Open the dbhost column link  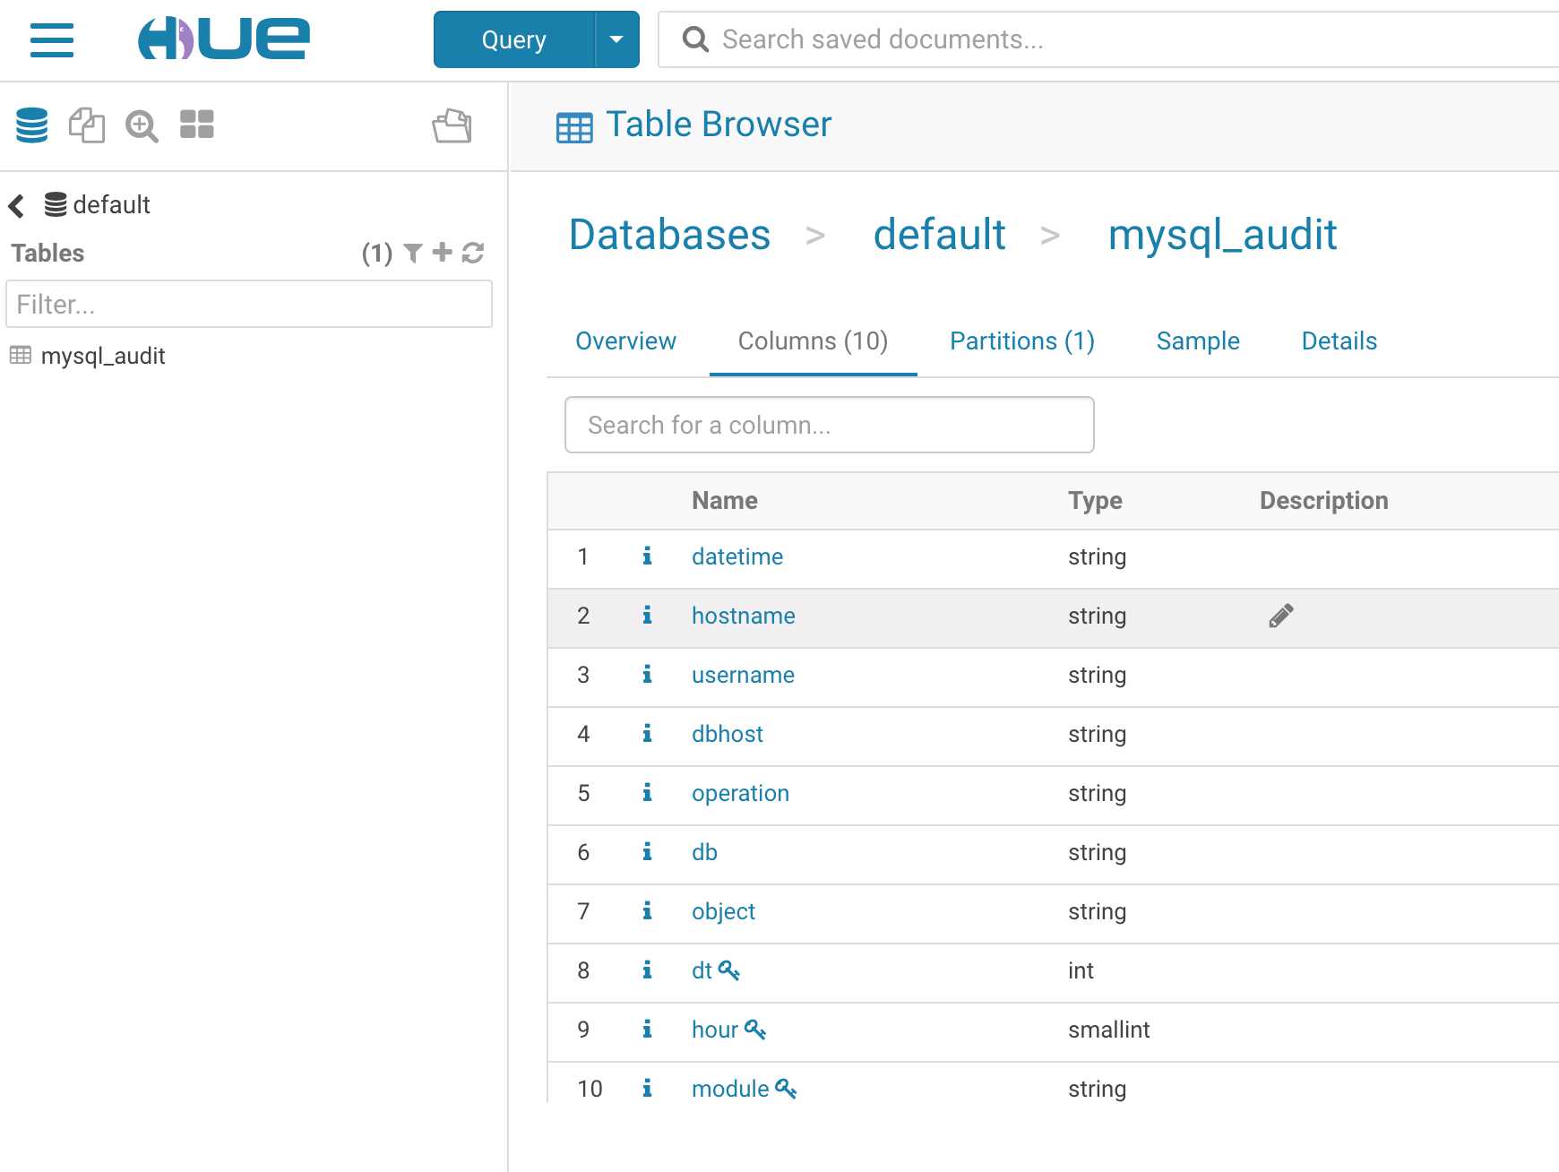click(x=728, y=735)
